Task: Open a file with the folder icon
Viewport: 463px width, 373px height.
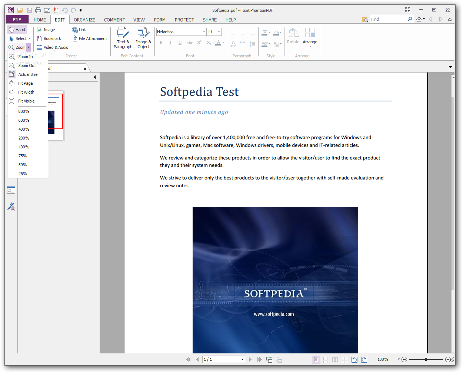Action: [20, 10]
